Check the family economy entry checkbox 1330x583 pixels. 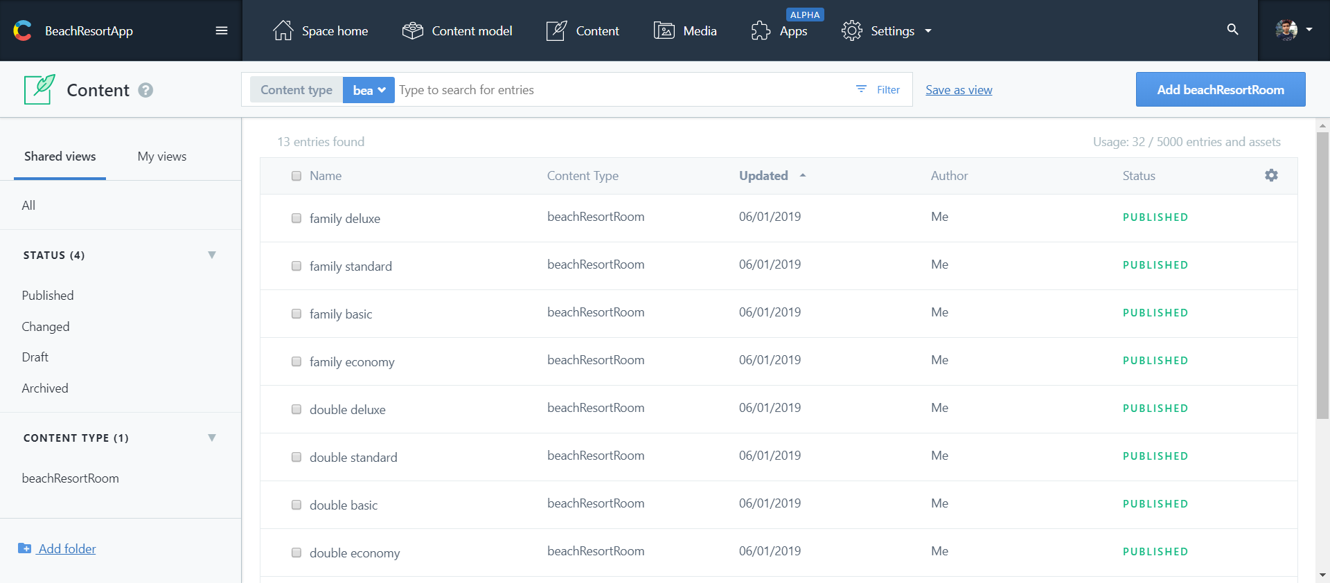coord(296,361)
